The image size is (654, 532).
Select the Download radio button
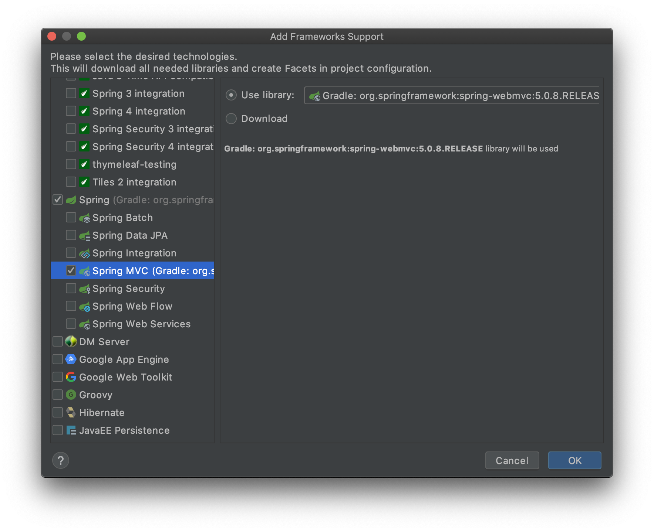tap(231, 119)
